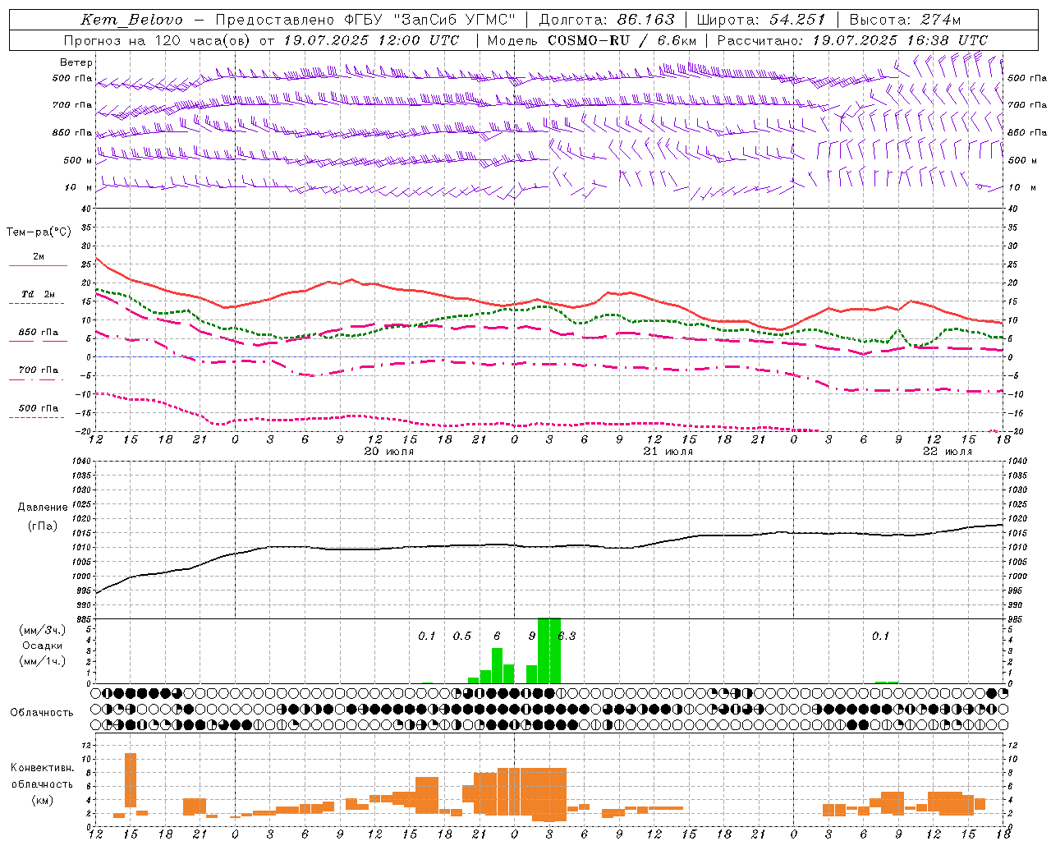The height and width of the screenshot is (841, 1051).
Task: Click the 'Td 2м' dew point legend entry
Action: coord(38,294)
